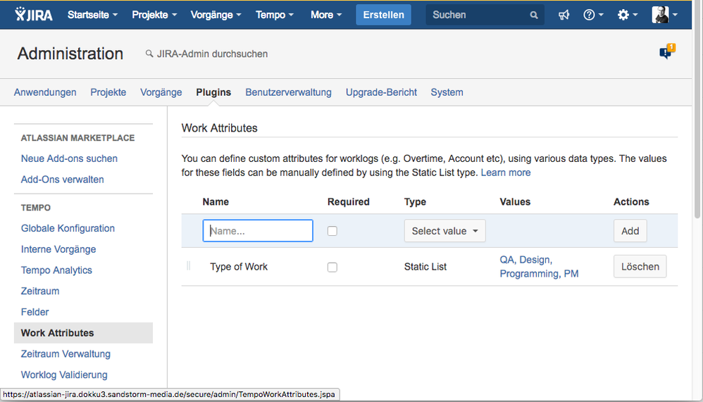703x402 pixels.
Task: Switch to the System admin tab
Action: coord(447,92)
